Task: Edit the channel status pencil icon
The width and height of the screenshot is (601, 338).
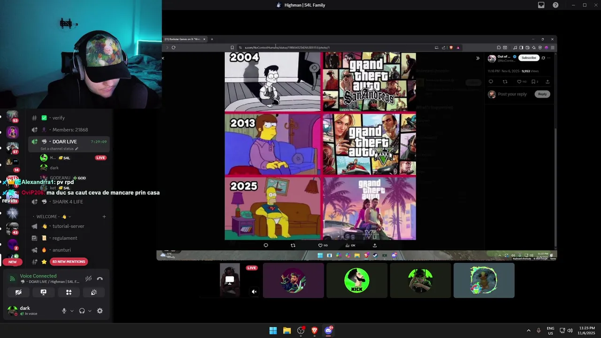Action: tap(77, 149)
